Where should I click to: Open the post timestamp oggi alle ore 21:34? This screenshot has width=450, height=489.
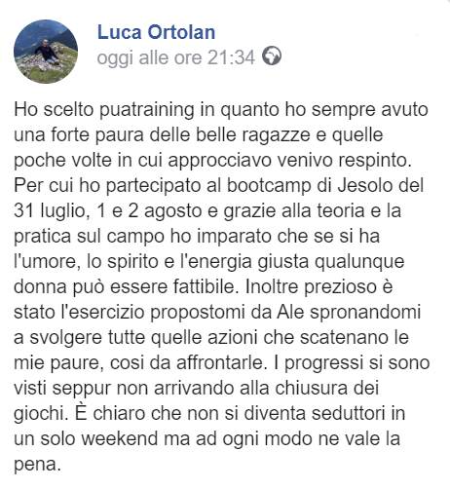point(175,57)
